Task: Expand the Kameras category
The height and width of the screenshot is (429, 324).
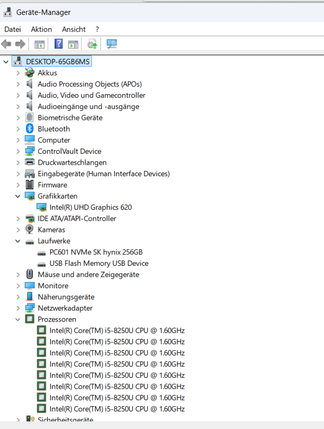Action: point(18,230)
